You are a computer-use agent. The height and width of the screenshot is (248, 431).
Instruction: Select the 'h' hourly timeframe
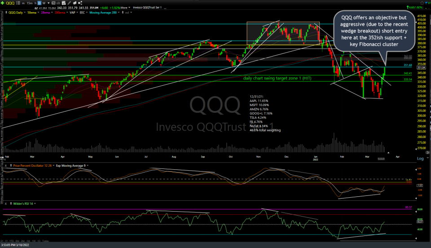[35, 3]
